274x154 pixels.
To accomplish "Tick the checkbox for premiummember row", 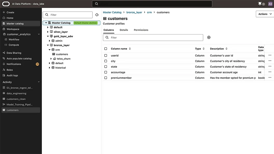I will pyautogui.click(x=106, y=78).
